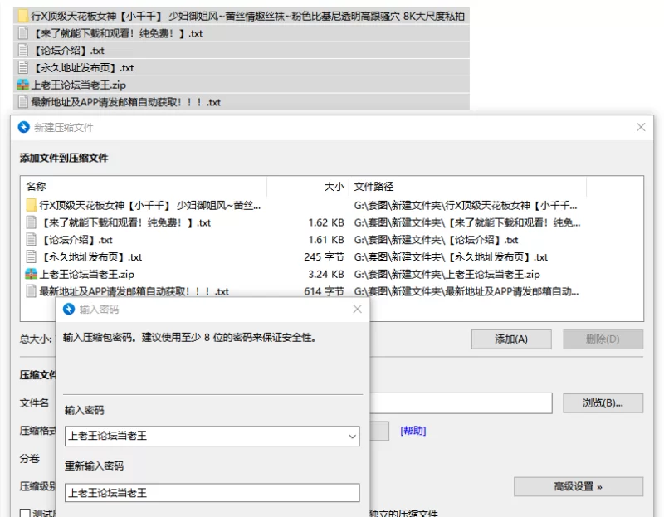664x517 pixels.
Task: Click the 浏览(B)... browse button
Action: (603, 403)
